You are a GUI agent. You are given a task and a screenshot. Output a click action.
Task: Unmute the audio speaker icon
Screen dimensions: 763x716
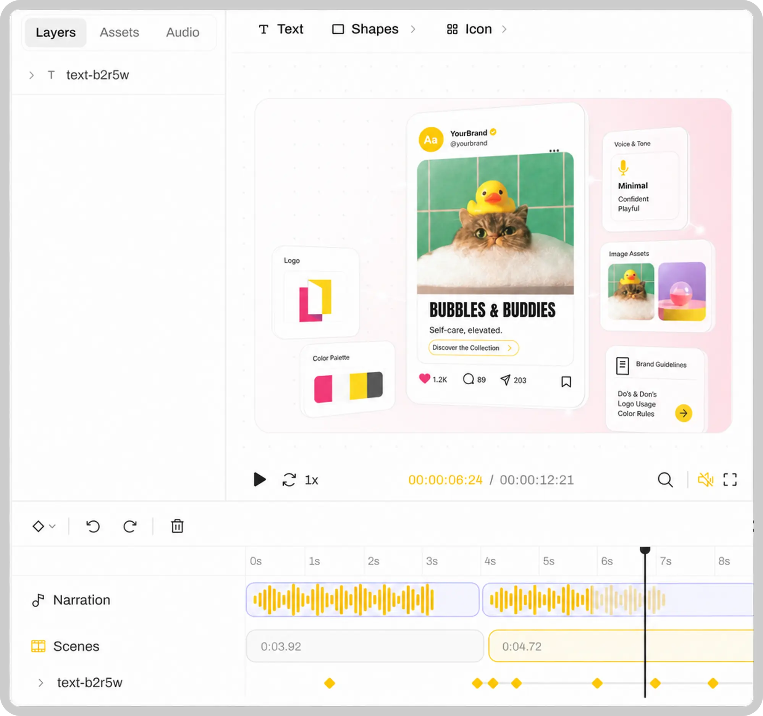705,480
